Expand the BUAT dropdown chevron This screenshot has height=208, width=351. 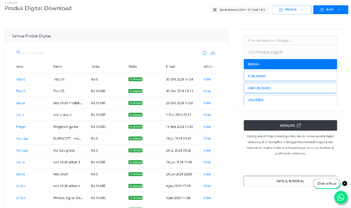339,10
